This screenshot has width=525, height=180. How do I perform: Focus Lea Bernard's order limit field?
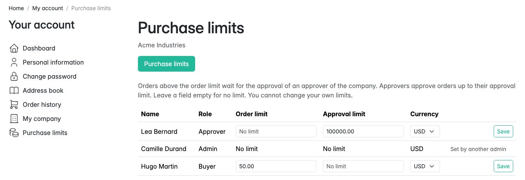point(276,131)
